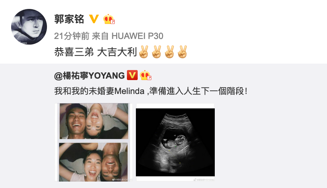Viewport: 327px width, 188px height.
Task: Click the 21分钟前 post timestamp
Action: [x=72, y=36]
